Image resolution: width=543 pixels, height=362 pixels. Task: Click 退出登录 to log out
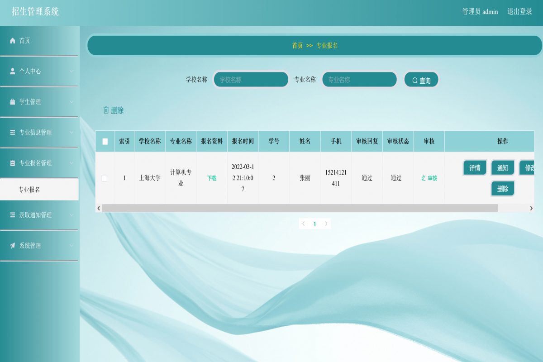(519, 12)
